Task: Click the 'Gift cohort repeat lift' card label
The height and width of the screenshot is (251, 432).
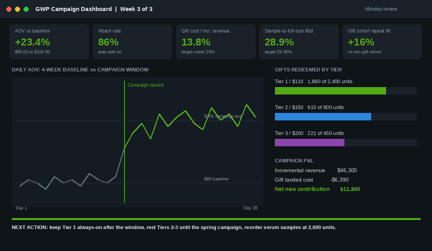Action: pyautogui.click(x=369, y=31)
